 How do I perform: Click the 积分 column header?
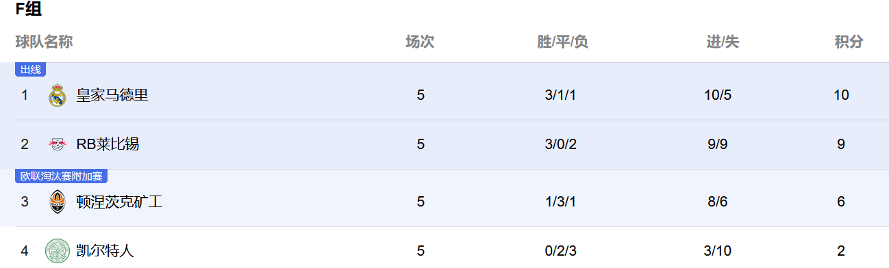pyautogui.click(x=849, y=42)
